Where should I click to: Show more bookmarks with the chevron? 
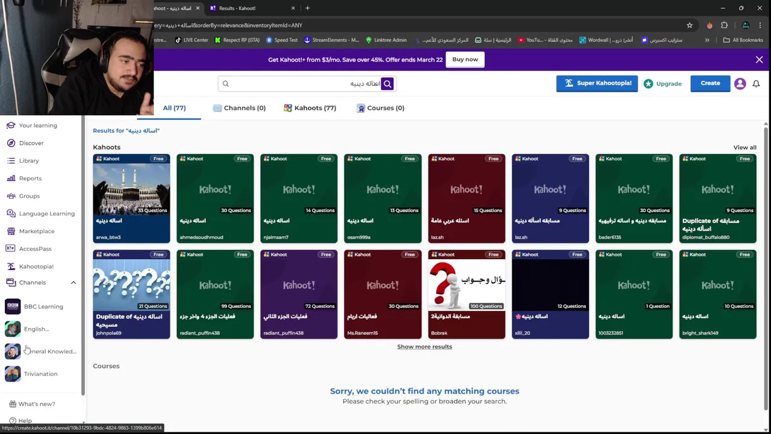click(x=707, y=40)
